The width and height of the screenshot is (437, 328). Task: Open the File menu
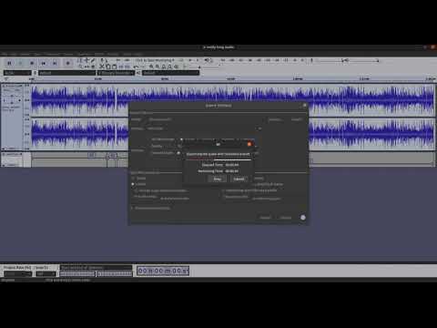5,54
